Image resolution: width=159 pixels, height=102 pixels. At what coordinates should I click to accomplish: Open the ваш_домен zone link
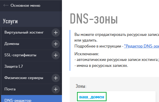point(92,97)
